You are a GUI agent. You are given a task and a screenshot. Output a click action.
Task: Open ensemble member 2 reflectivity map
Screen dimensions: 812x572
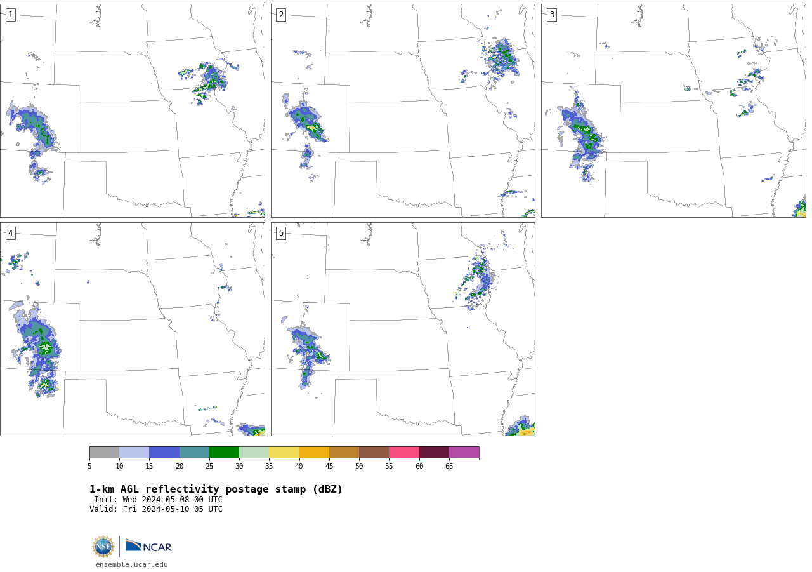click(x=403, y=111)
